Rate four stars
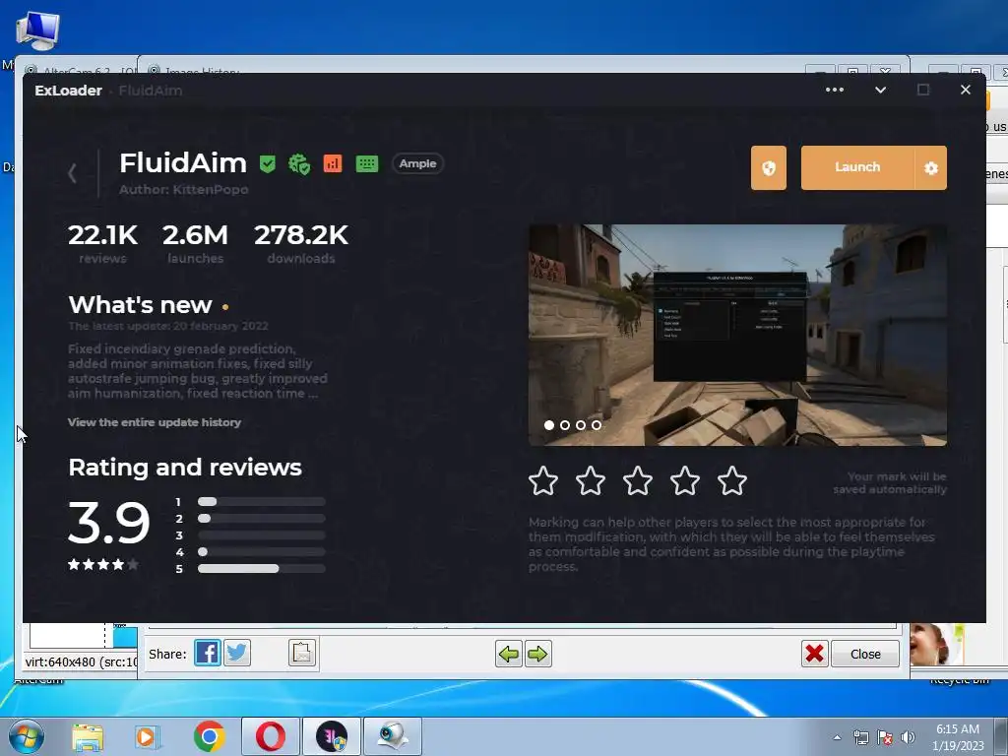 click(x=685, y=480)
